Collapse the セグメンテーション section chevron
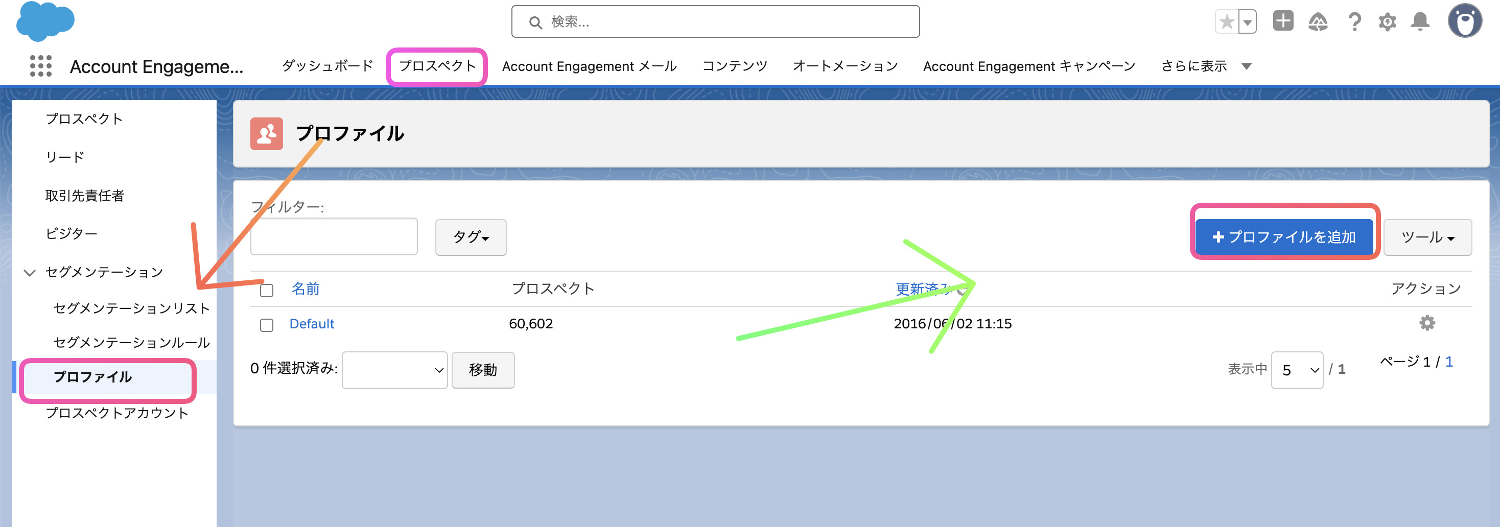This screenshot has width=1500, height=527. [30, 273]
